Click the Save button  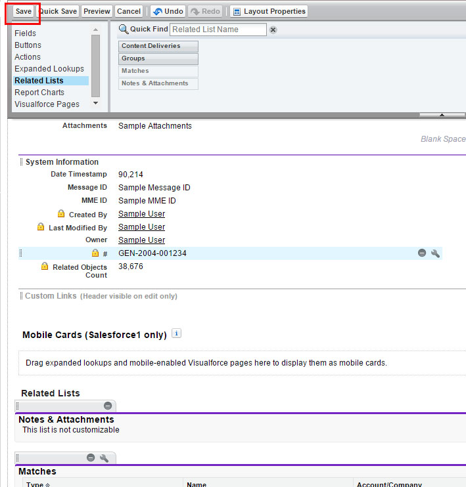24,11
